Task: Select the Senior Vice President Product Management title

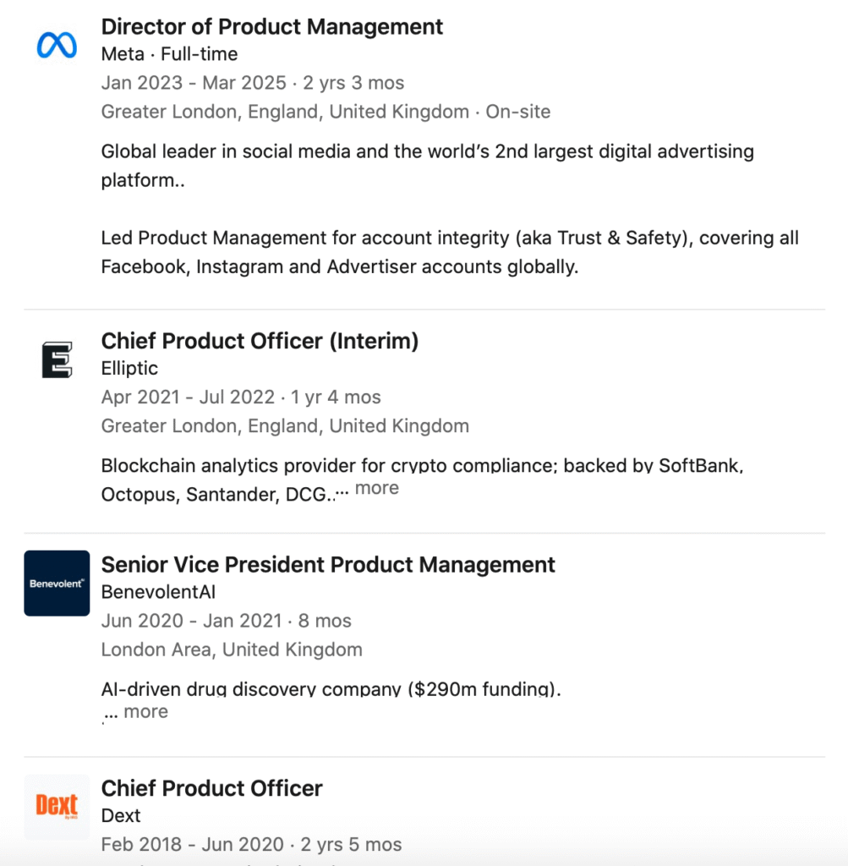Action: click(328, 565)
